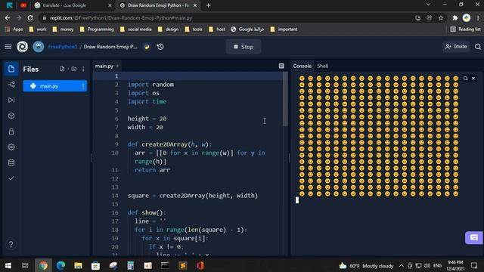
Task: Stop the running program
Action: [244, 47]
